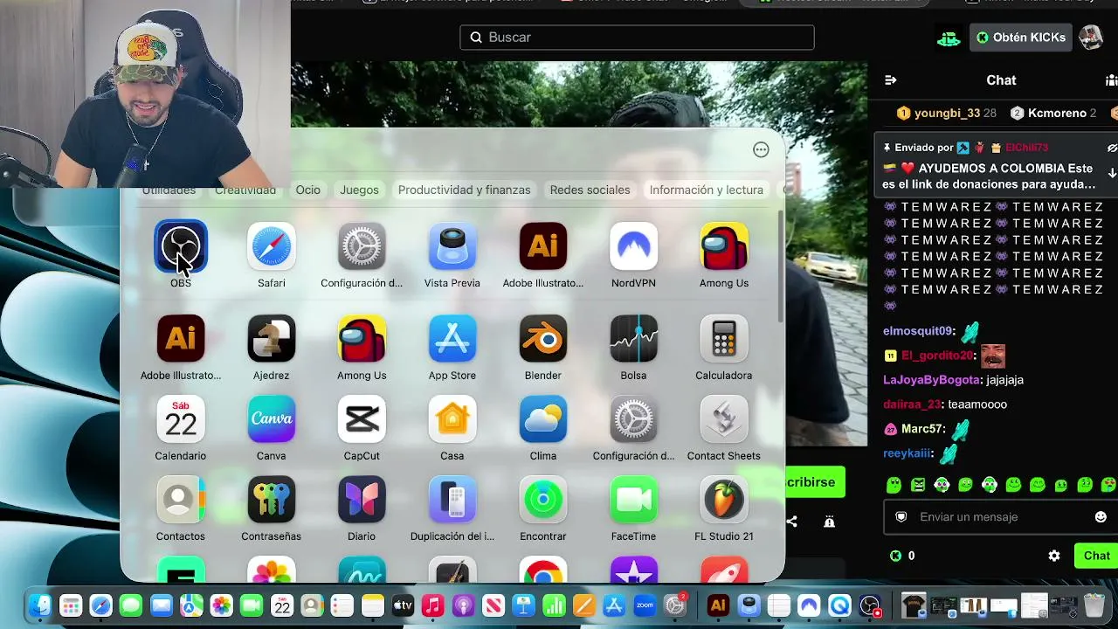Image resolution: width=1118 pixels, height=629 pixels.
Task: Click the KICKs balance showing 0
Action: tap(902, 556)
